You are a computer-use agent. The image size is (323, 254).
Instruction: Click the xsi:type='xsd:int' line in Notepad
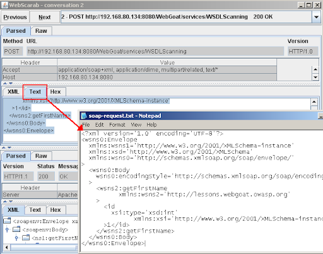pyautogui.click(x=144, y=212)
